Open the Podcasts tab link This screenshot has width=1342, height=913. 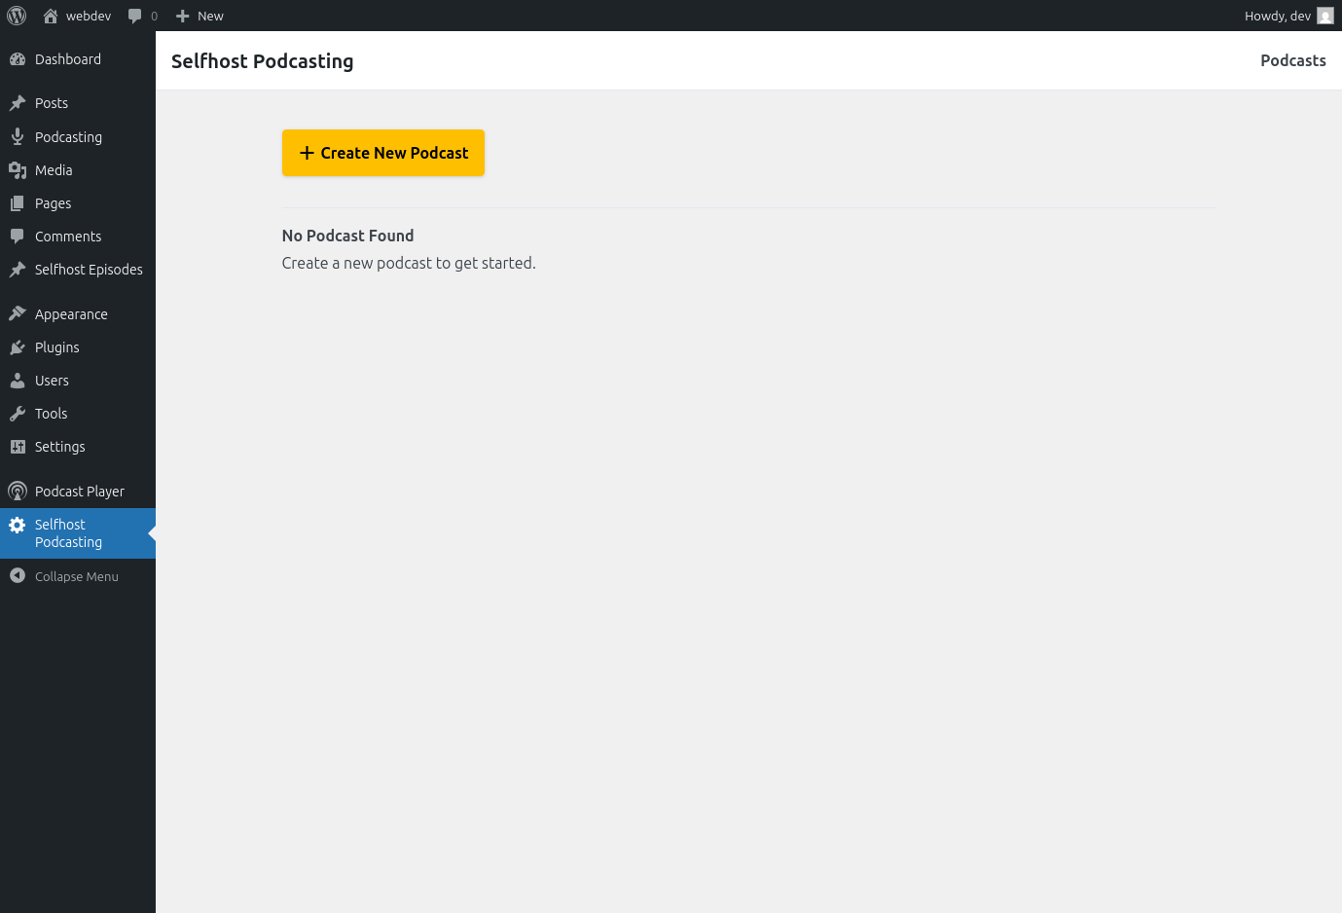point(1293,60)
